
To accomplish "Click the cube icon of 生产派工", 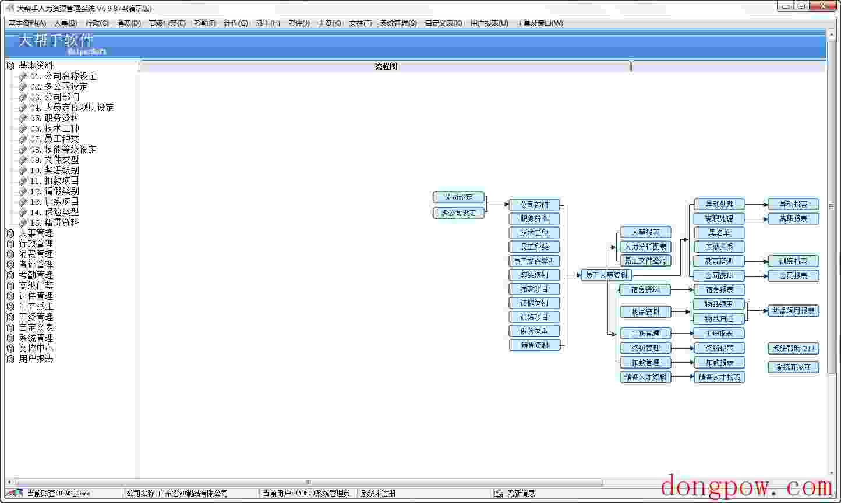I will (x=10, y=307).
